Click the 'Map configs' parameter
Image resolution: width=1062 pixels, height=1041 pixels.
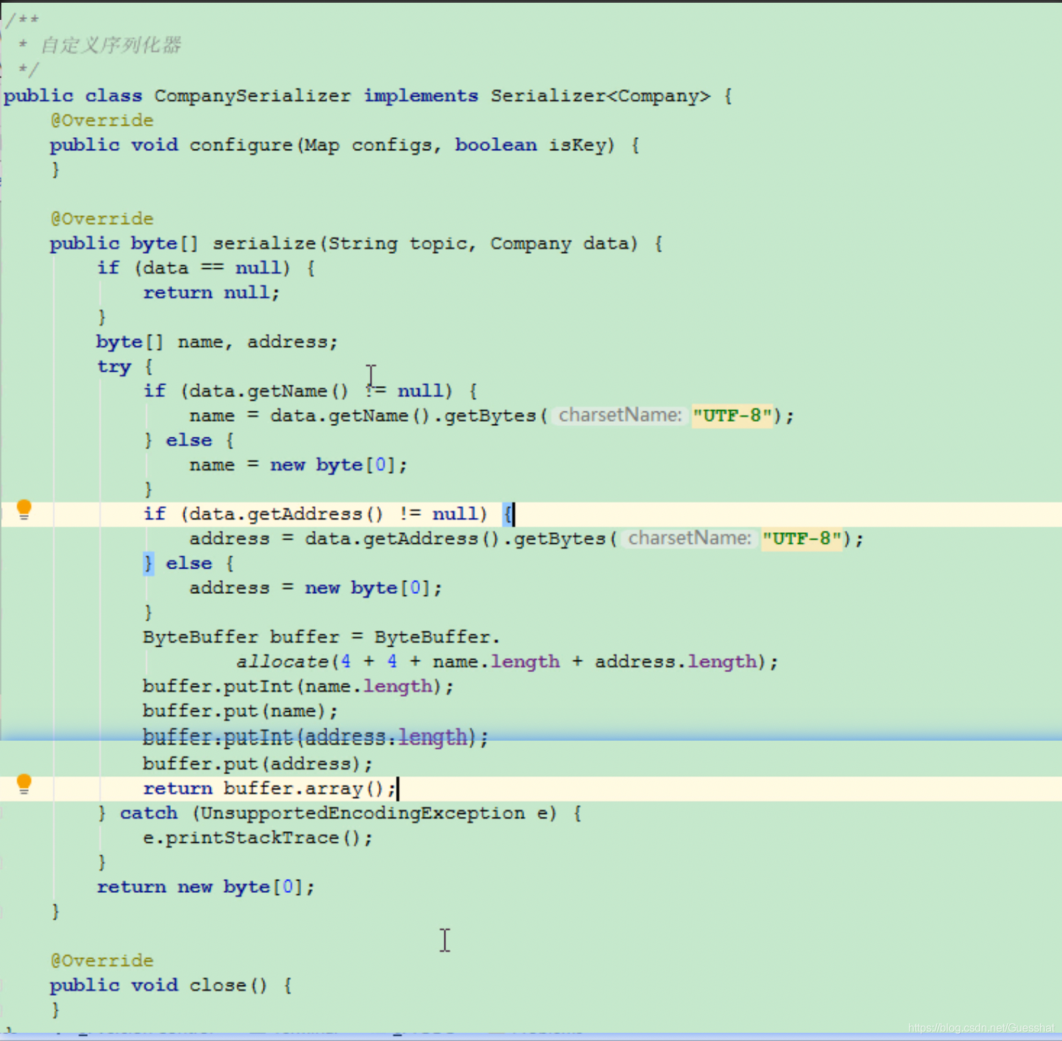coord(368,145)
